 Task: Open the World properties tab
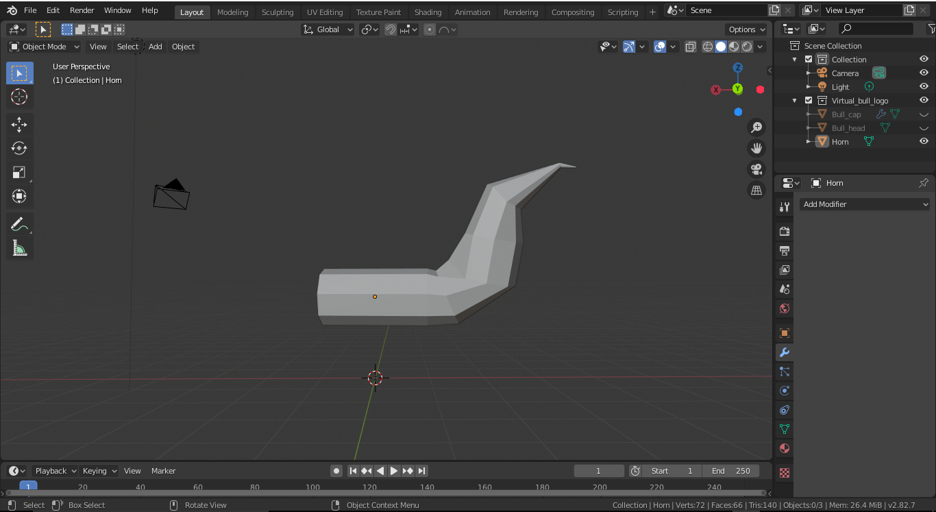[x=785, y=308]
